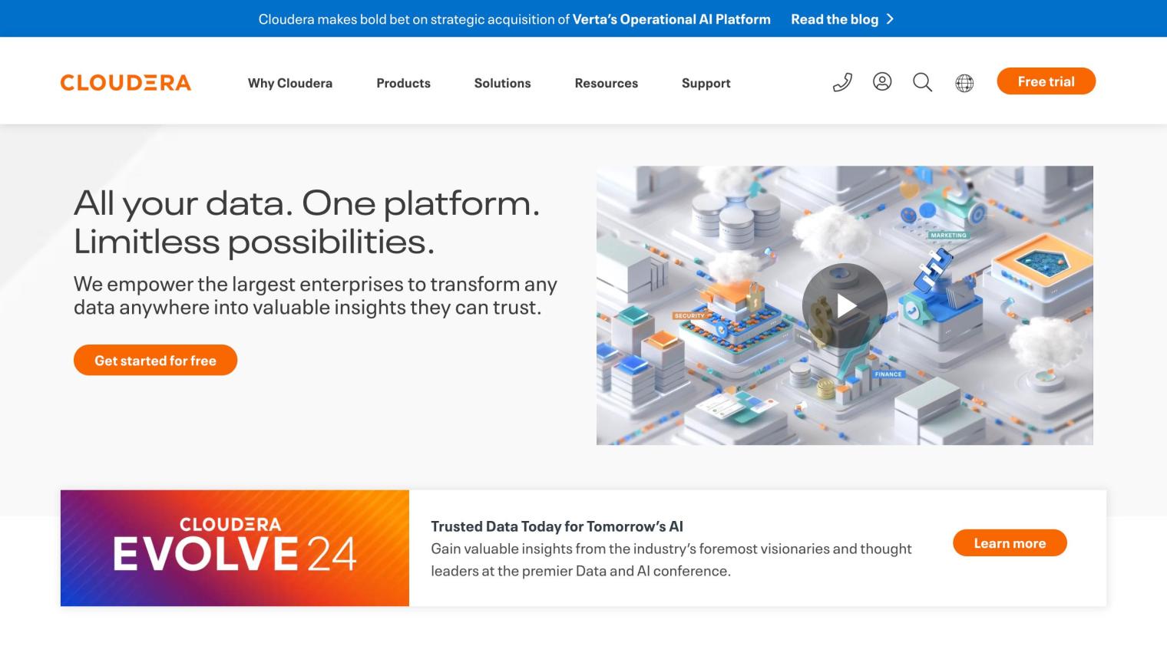Click the phone contact icon

(x=842, y=82)
